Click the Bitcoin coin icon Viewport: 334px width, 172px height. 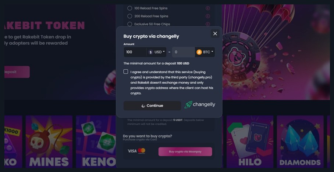click(199, 52)
